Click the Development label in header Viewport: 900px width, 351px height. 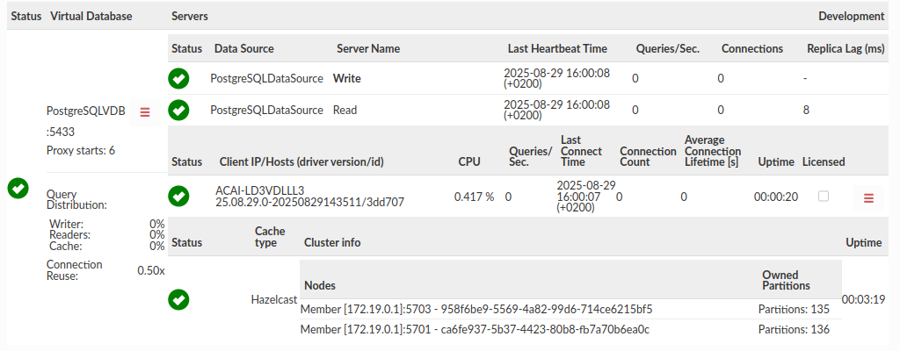pyautogui.click(x=851, y=16)
